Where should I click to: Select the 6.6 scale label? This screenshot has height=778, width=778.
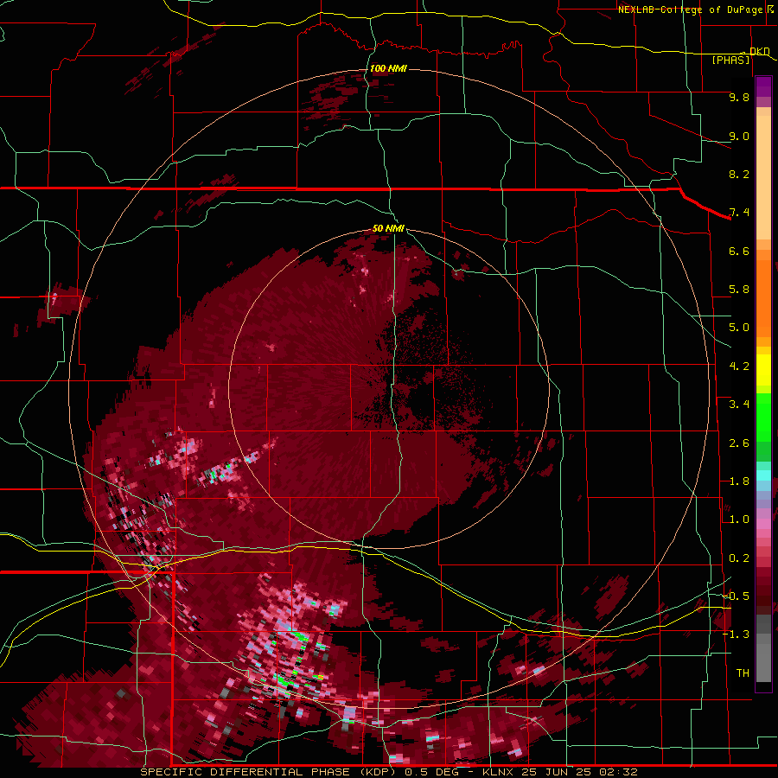click(x=739, y=251)
